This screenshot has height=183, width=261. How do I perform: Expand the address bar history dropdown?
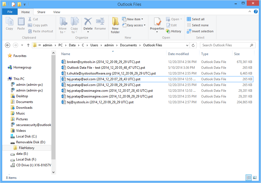click(187, 45)
